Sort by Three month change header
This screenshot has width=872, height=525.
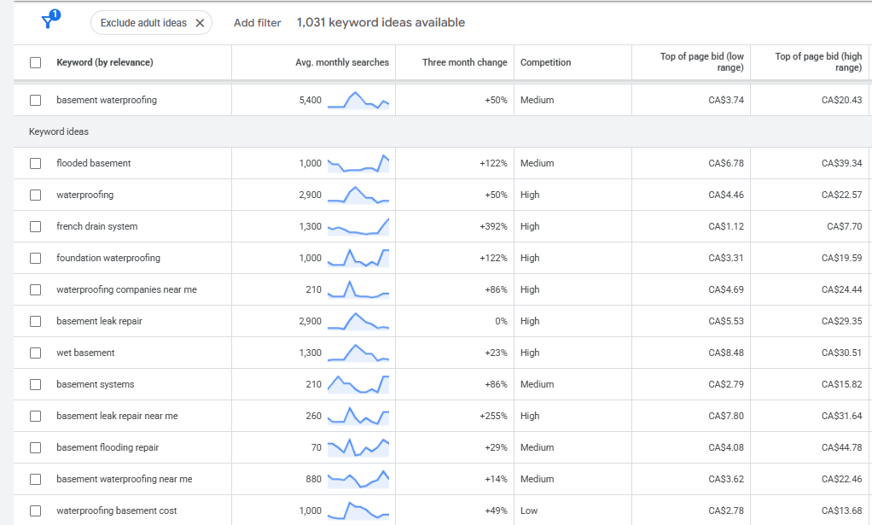(464, 62)
